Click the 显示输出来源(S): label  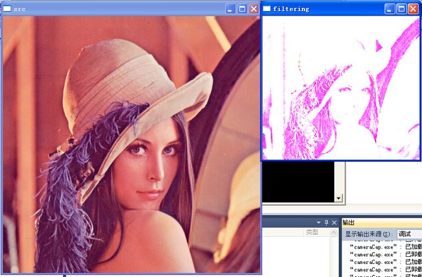[x=370, y=234]
